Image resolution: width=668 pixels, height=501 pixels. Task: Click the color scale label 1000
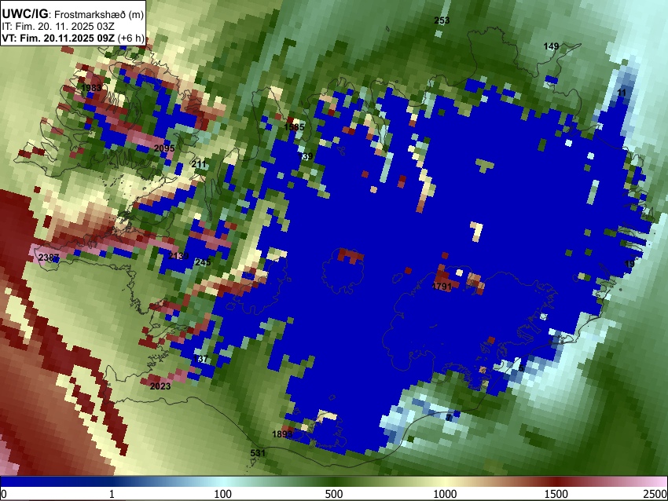[445, 494]
